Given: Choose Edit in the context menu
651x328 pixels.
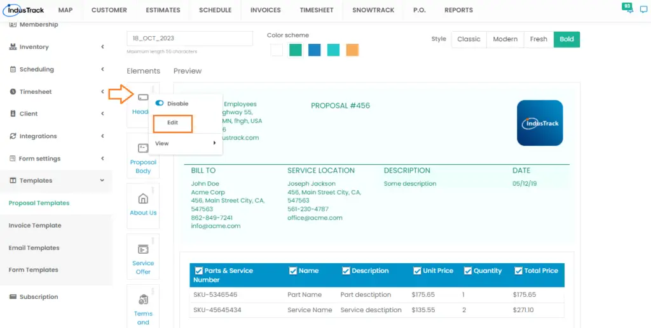Looking at the screenshot, I should 173,123.
